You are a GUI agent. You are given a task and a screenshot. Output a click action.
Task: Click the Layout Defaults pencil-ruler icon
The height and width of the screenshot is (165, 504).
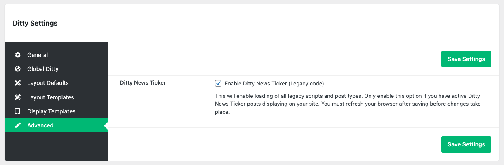[x=17, y=83]
